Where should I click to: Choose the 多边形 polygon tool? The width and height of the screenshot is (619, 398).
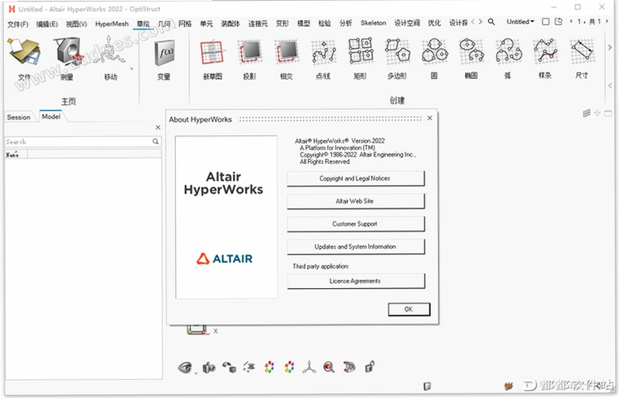click(x=397, y=59)
